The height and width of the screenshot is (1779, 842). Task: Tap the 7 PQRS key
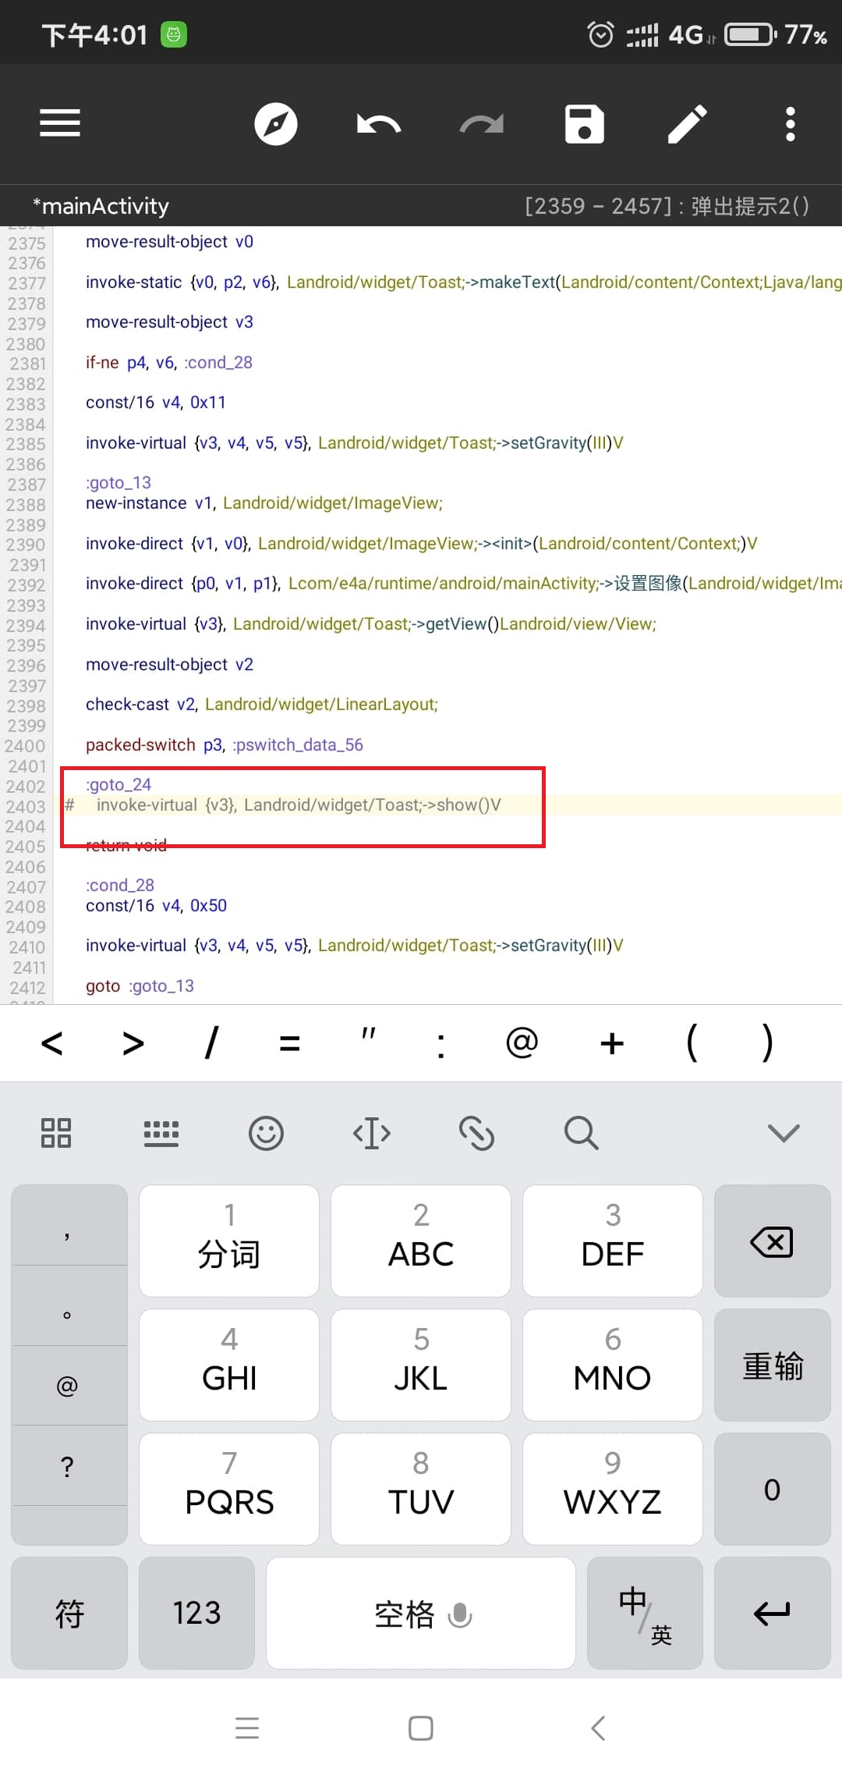coord(229,1489)
